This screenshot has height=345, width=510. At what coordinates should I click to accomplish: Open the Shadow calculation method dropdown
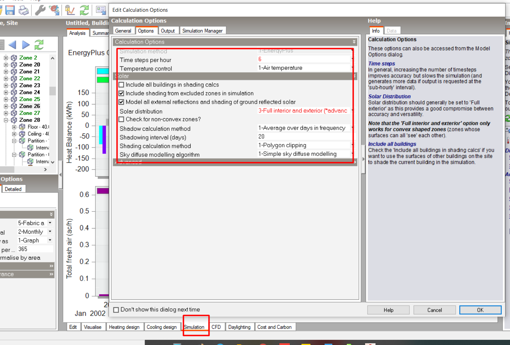tap(352, 128)
